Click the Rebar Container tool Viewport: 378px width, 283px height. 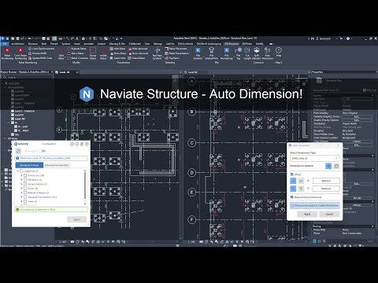click(x=78, y=58)
